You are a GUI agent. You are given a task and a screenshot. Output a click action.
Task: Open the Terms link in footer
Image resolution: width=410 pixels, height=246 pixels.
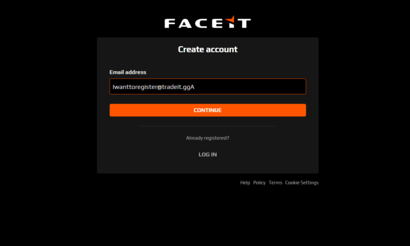(x=275, y=183)
